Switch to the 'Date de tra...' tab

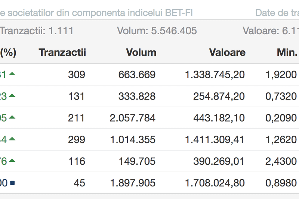tap(277, 13)
